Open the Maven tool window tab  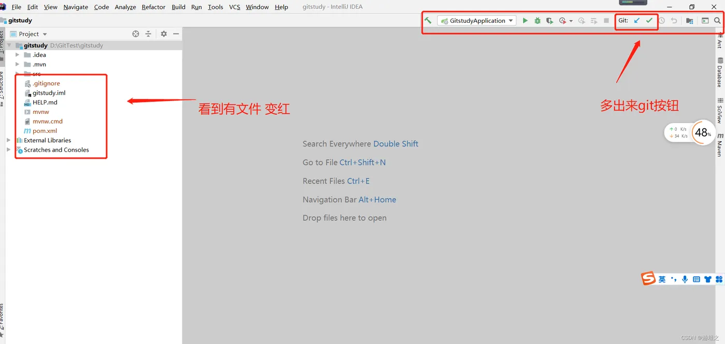pyautogui.click(x=720, y=144)
